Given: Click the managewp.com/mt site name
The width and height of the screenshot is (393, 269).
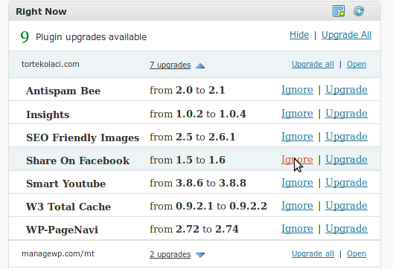Looking at the screenshot, I should click(58, 253).
